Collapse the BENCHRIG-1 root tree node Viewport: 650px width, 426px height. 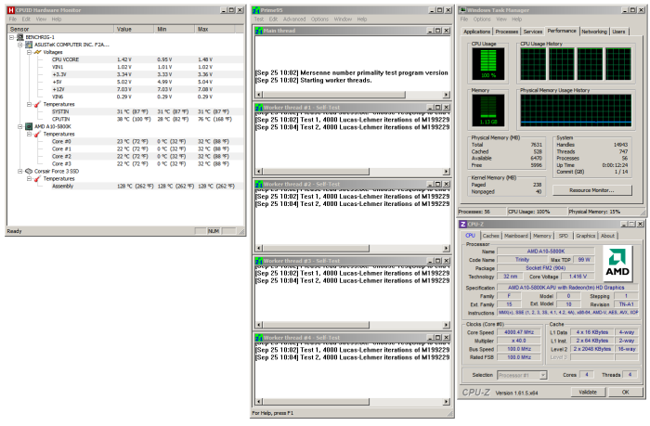tap(11, 36)
